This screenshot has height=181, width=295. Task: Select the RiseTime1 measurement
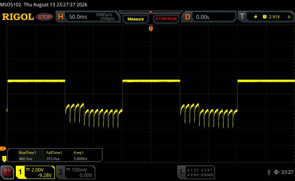point(27,153)
